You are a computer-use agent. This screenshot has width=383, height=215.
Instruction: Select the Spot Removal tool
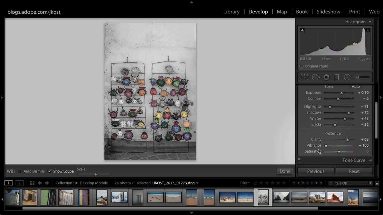[x=316, y=77]
